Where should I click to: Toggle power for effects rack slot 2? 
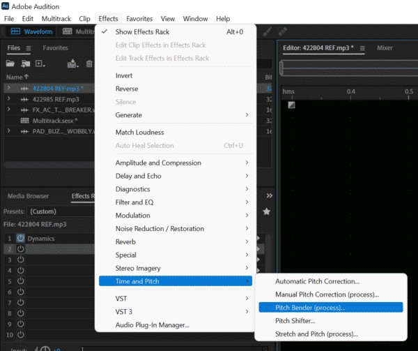(x=20, y=248)
